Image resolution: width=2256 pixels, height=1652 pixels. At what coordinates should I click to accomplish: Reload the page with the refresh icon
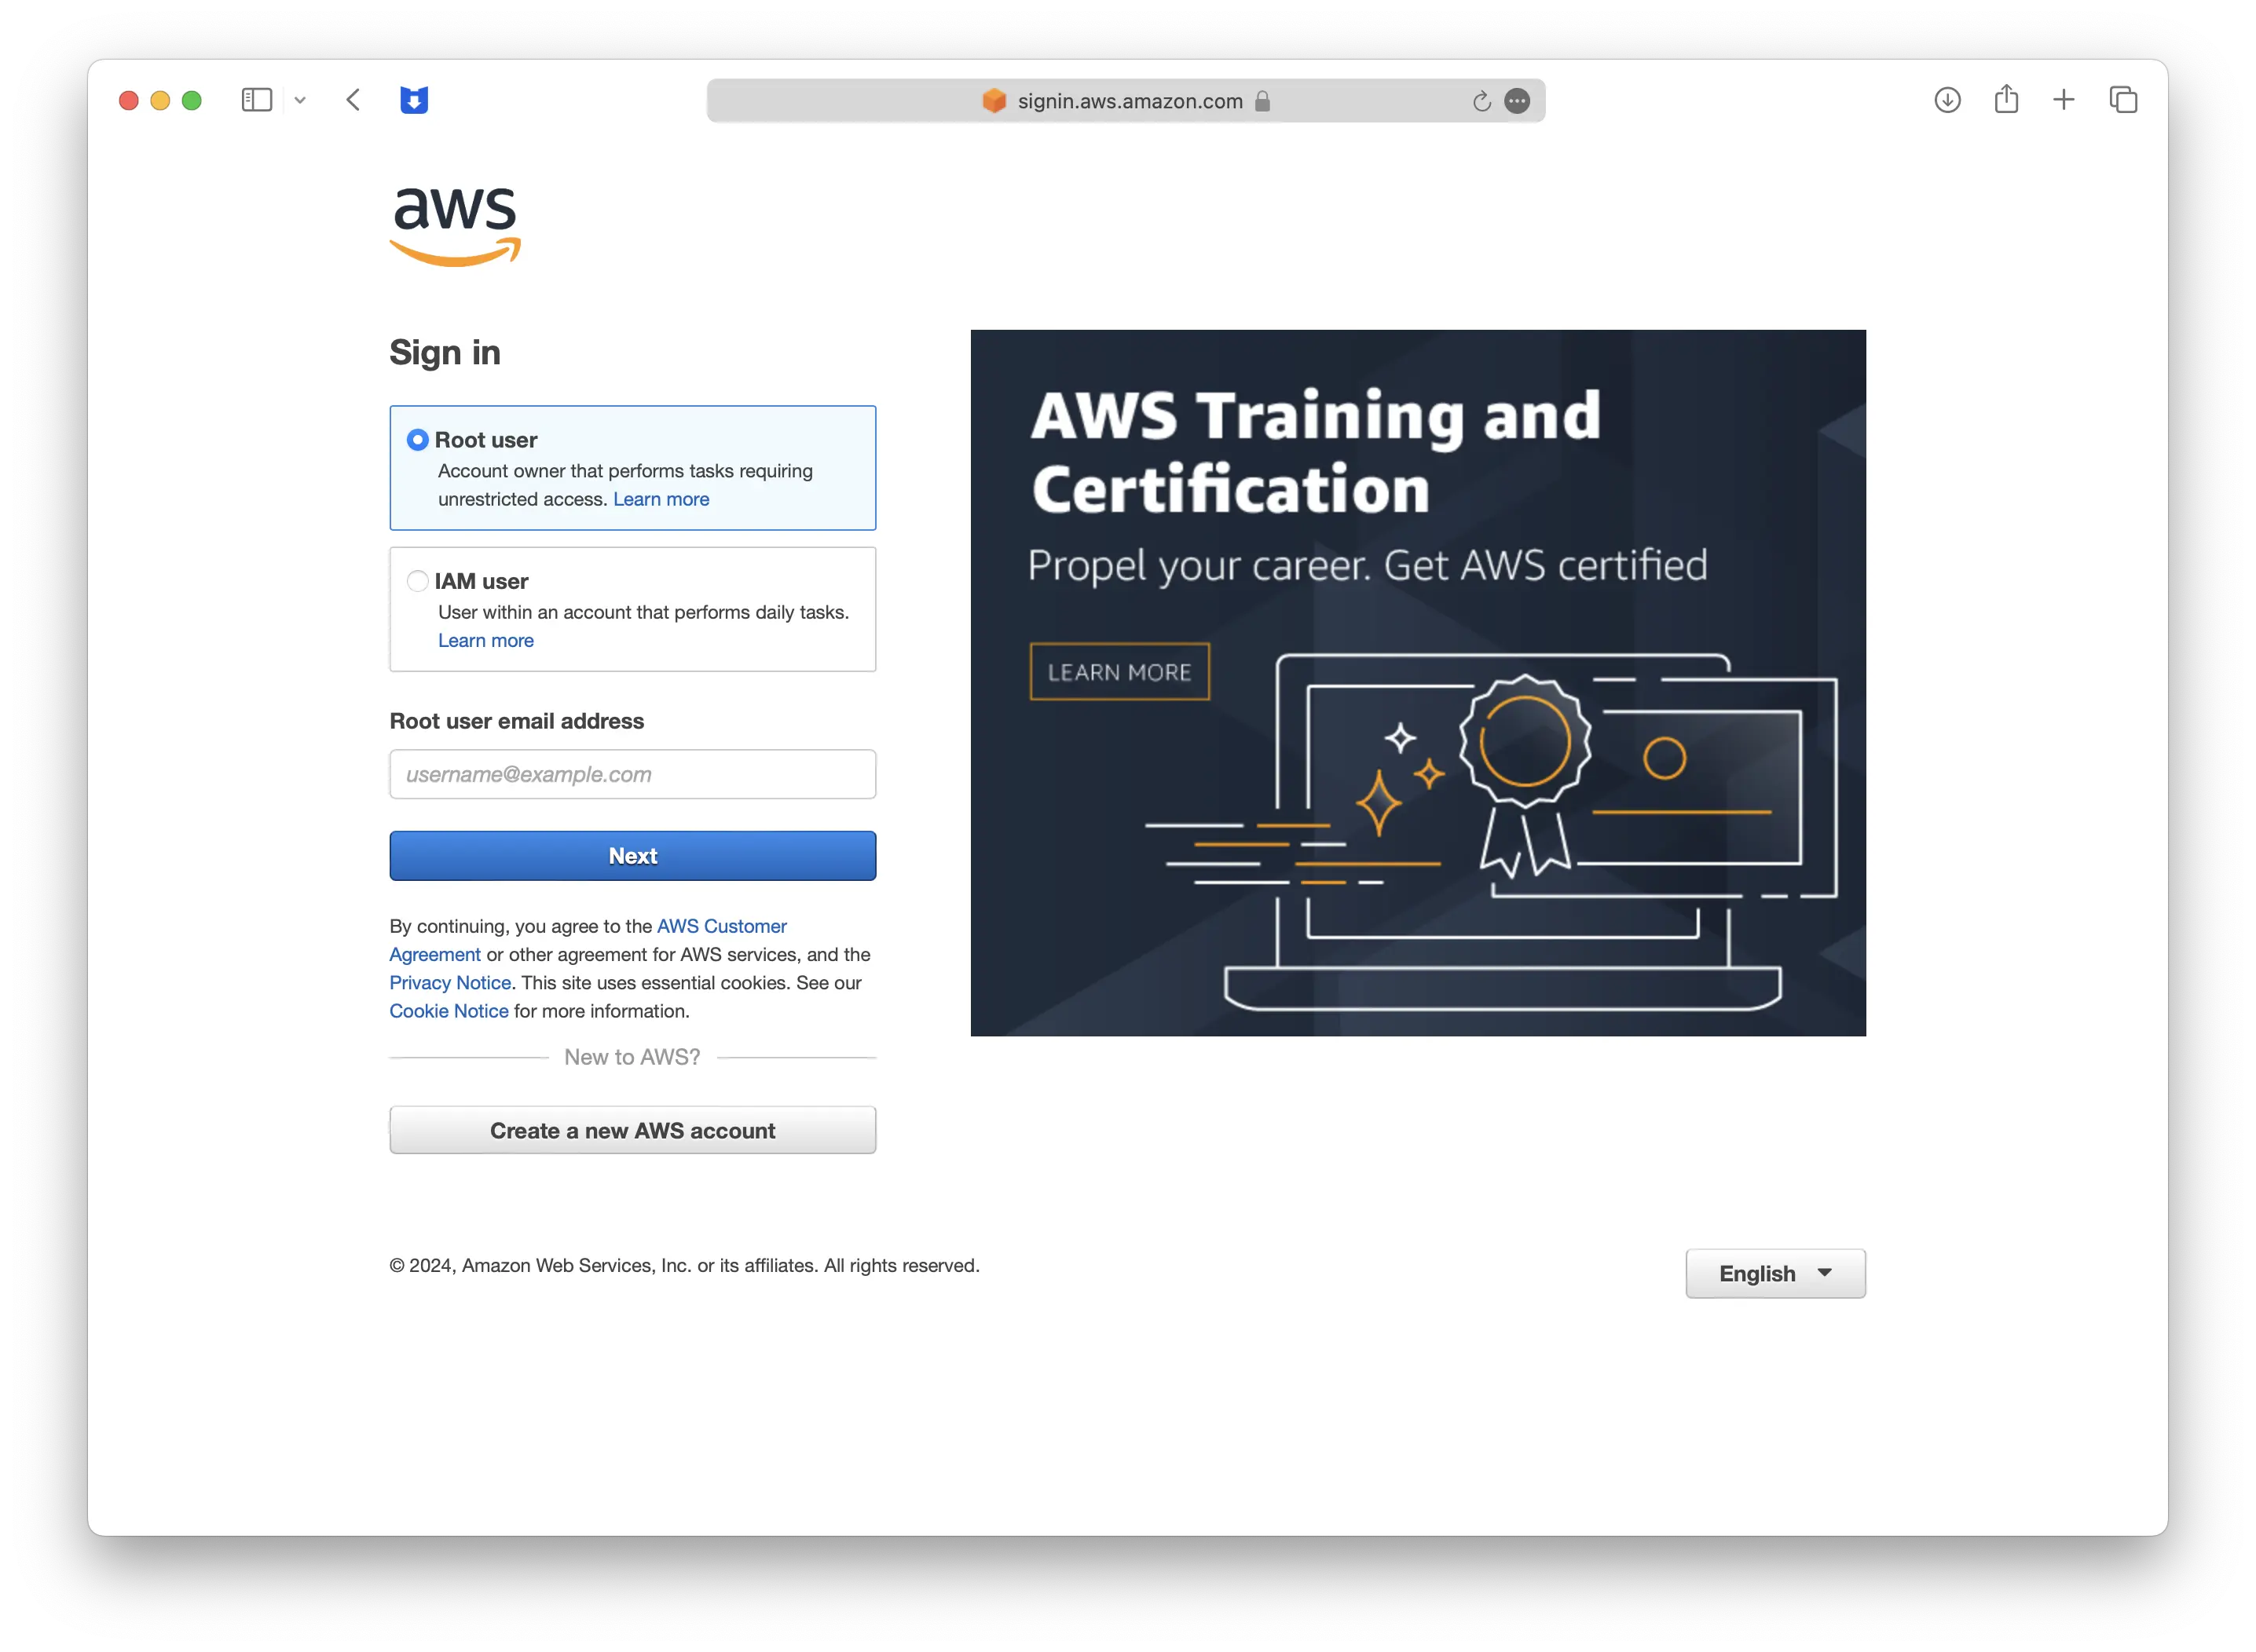(x=1481, y=101)
